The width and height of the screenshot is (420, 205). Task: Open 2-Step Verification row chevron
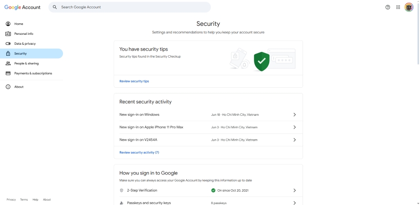pos(294,190)
